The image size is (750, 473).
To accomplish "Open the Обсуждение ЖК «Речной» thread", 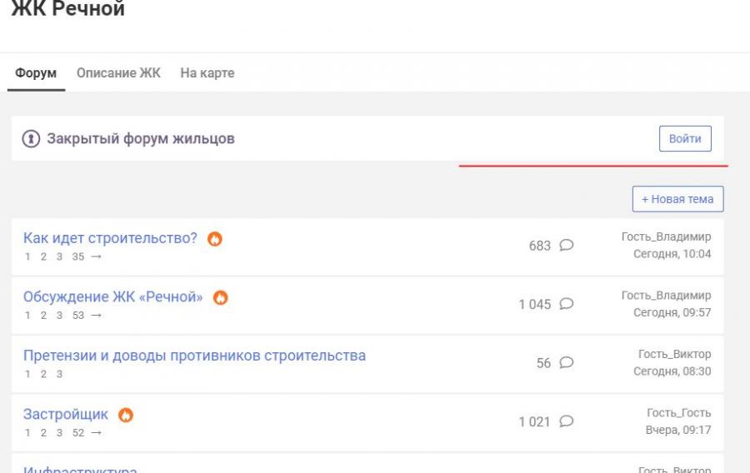I will 112,297.
